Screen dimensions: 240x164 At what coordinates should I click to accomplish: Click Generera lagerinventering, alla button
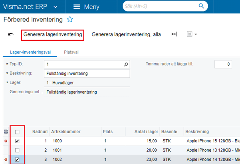(x=126, y=34)
